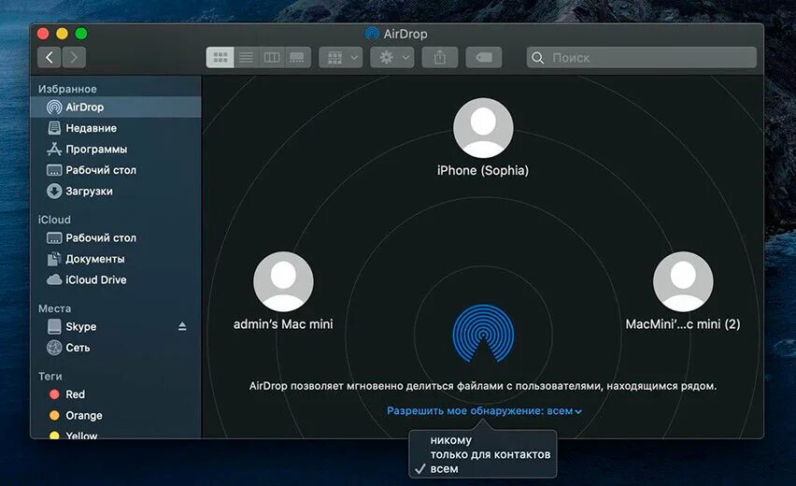Open the Разрешить мое обнаружение dropdown
Screen dimensions: 796x486
484,411
